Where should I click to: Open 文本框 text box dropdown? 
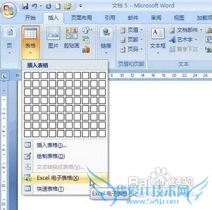tap(158, 41)
